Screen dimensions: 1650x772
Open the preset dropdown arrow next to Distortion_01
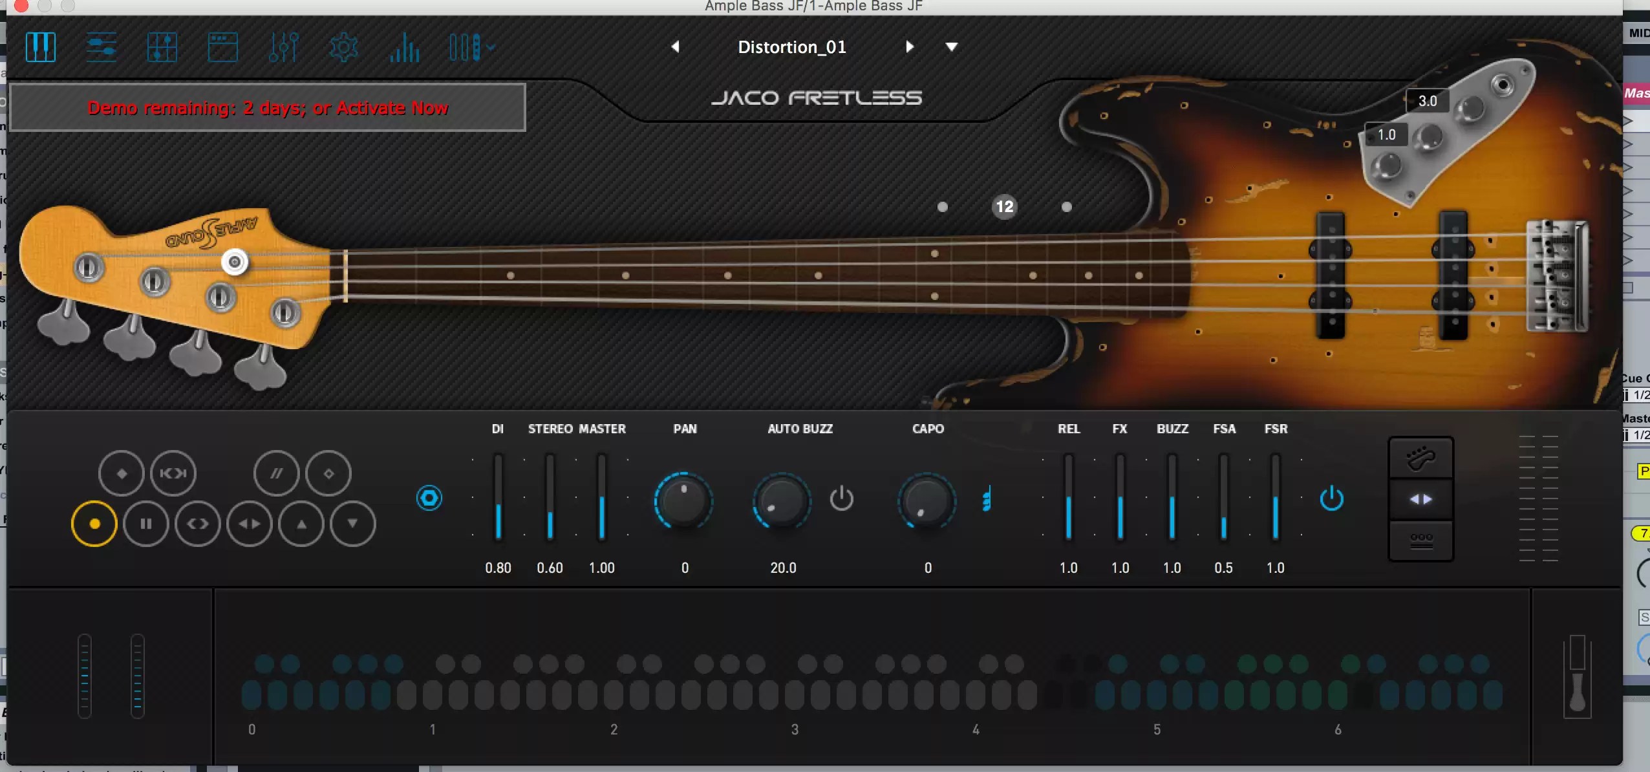[x=951, y=47]
